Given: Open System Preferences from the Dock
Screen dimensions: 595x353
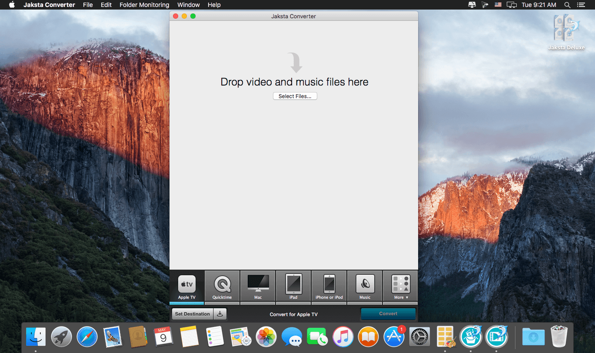Looking at the screenshot, I should tap(420, 337).
